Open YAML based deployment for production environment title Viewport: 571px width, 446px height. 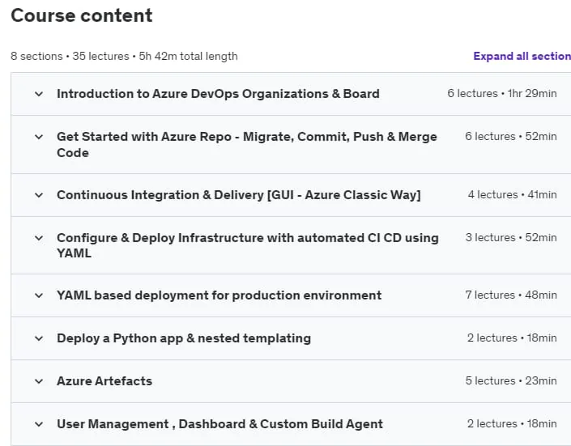[x=219, y=295]
